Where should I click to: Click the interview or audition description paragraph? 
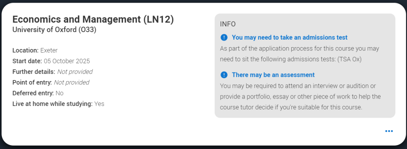300,97
